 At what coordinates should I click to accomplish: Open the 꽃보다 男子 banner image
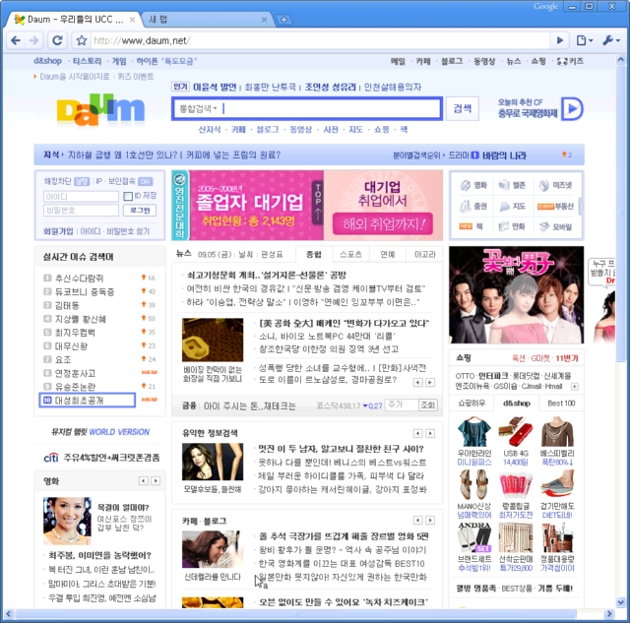(x=516, y=295)
